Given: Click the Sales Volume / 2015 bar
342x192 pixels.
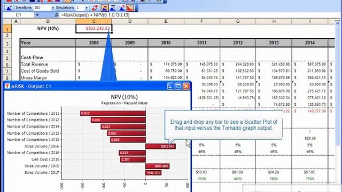Looking at the screenshot, I should pos(158,166).
